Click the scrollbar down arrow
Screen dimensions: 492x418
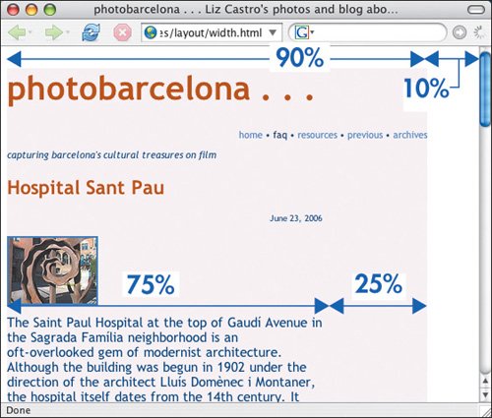(x=486, y=394)
